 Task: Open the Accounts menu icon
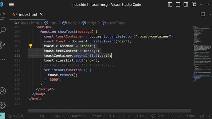(3, 91)
